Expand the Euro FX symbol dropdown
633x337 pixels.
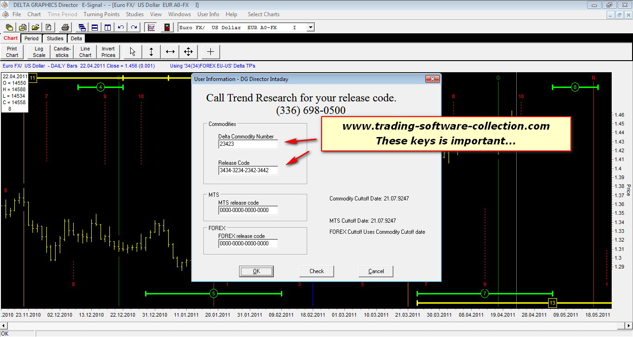coord(310,27)
